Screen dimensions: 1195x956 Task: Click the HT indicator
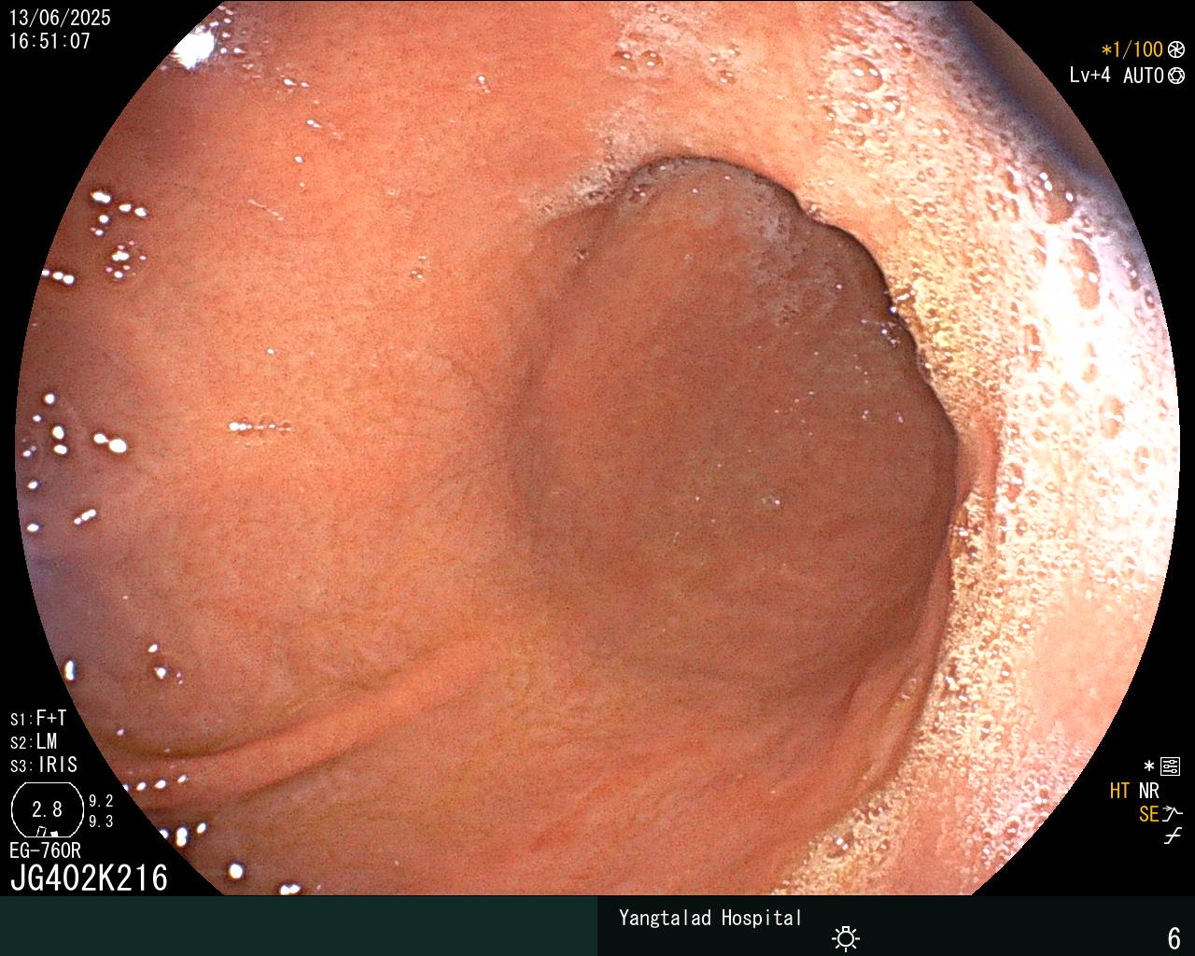click(1119, 791)
